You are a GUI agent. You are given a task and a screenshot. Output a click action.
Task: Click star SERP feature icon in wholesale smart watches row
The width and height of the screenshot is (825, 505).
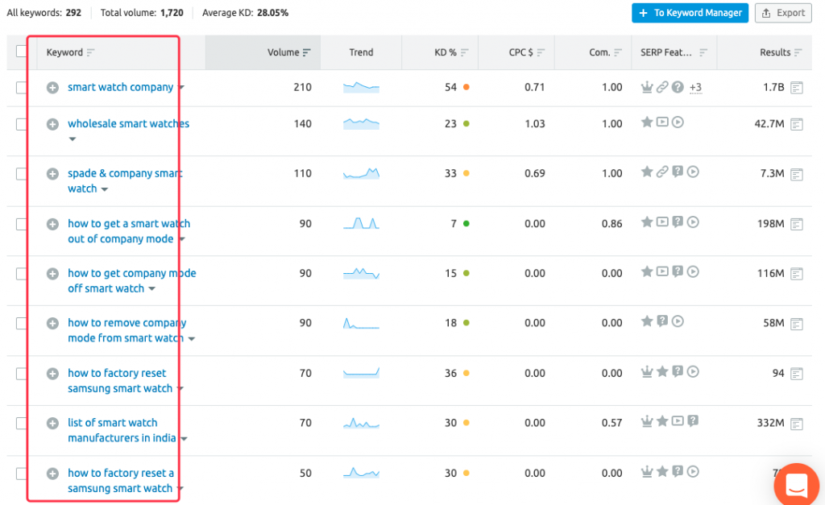coord(647,122)
